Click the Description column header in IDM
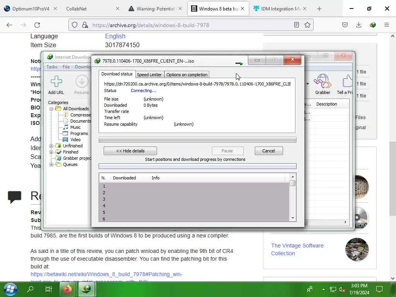This screenshot has height=297, width=396. (x=326, y=104)
